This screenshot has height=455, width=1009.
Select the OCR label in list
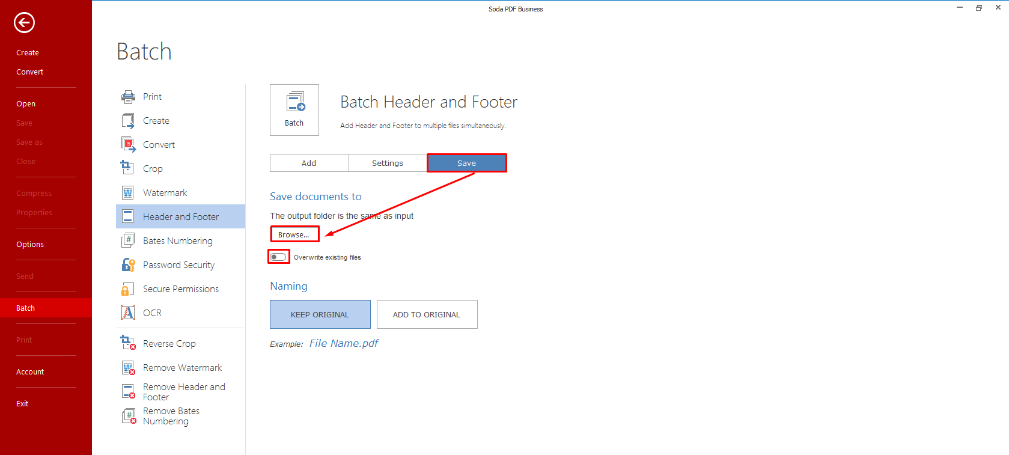point(152,313)
